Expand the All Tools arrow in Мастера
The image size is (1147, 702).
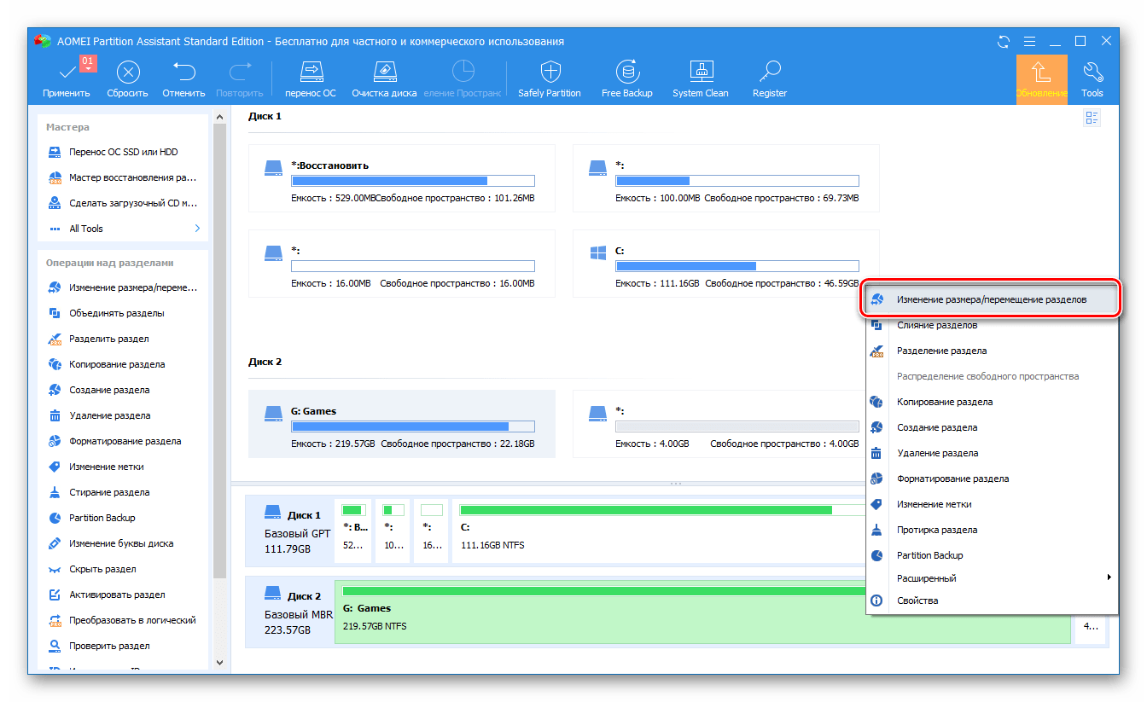coord(198,229)
